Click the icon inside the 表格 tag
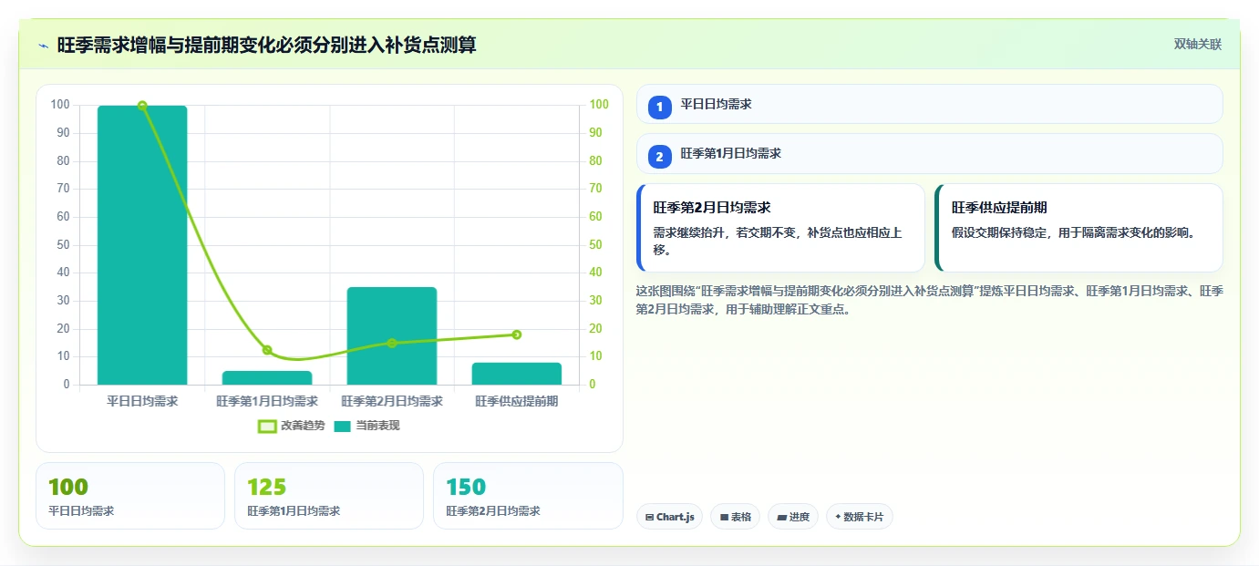 [724, 517]
